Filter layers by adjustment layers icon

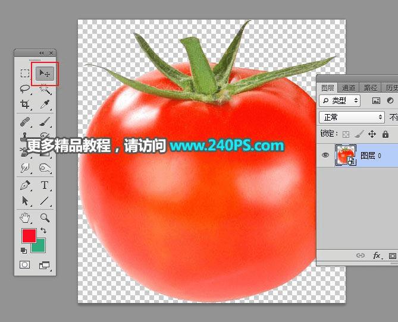coord(390,100)
